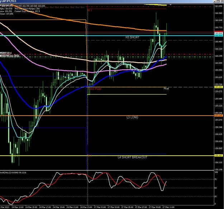Click the 24 Mar 19:00 time label
Viewport: 224px width, 209px height.
(x=59, y=207)
